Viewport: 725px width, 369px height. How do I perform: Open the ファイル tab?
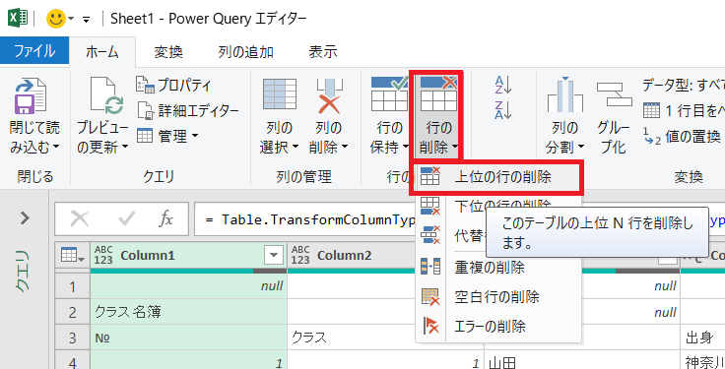(x=34, y=50)
